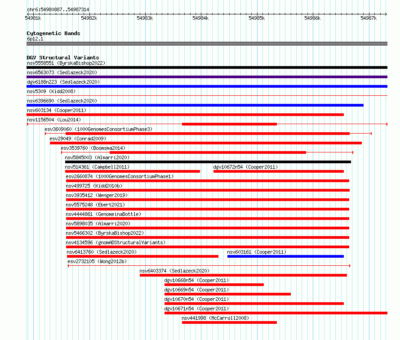400x340 pixels.
Task: Open nsv5309 (Kidd2008) variant label
Action: pos(51,91)
